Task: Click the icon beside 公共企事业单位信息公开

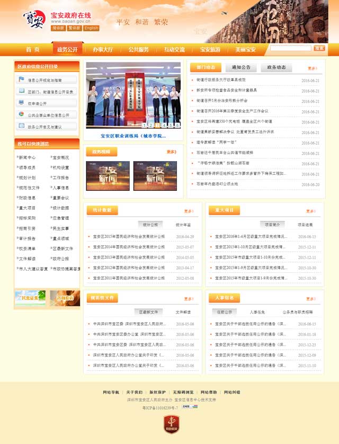Action: (22, 114)
